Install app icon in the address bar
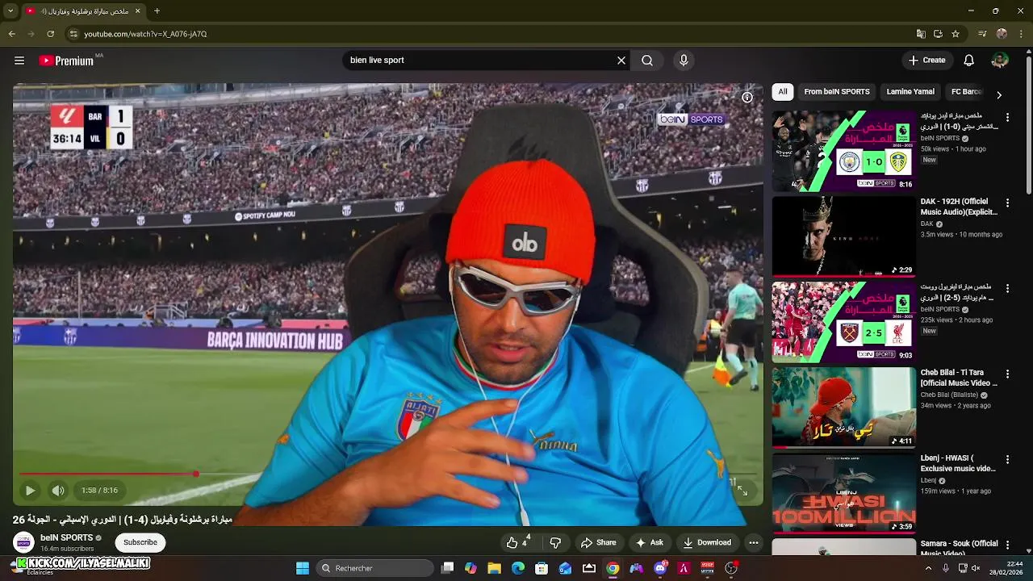 938,34
